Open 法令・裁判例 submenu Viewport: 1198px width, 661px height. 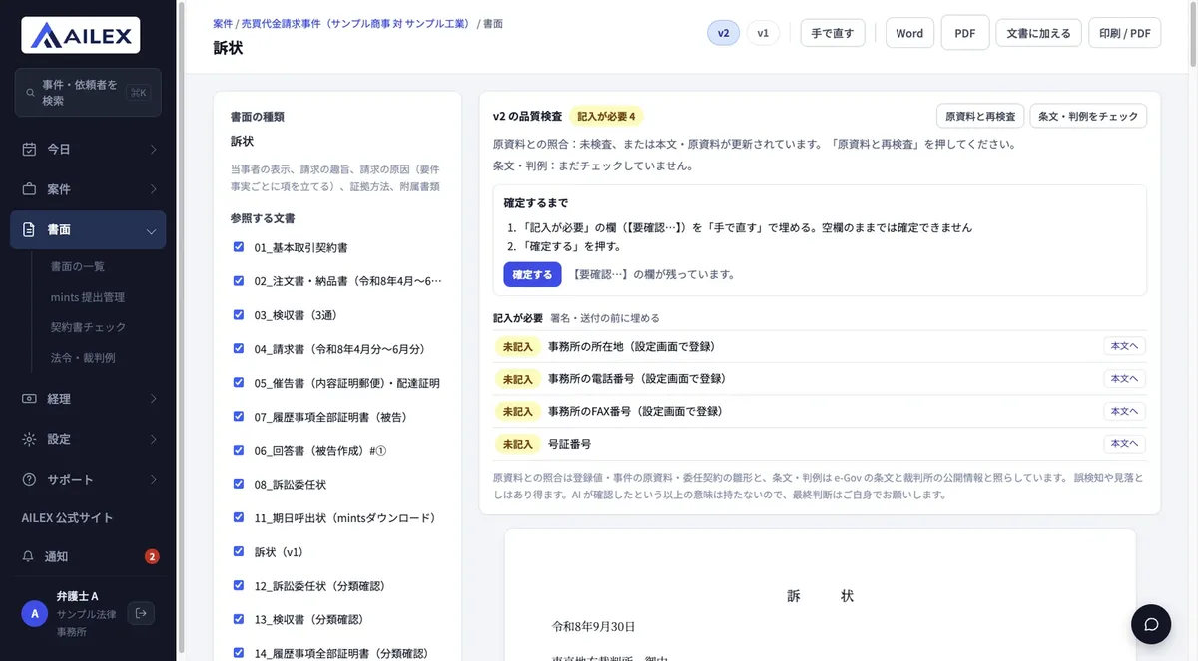tap(83, 357)
